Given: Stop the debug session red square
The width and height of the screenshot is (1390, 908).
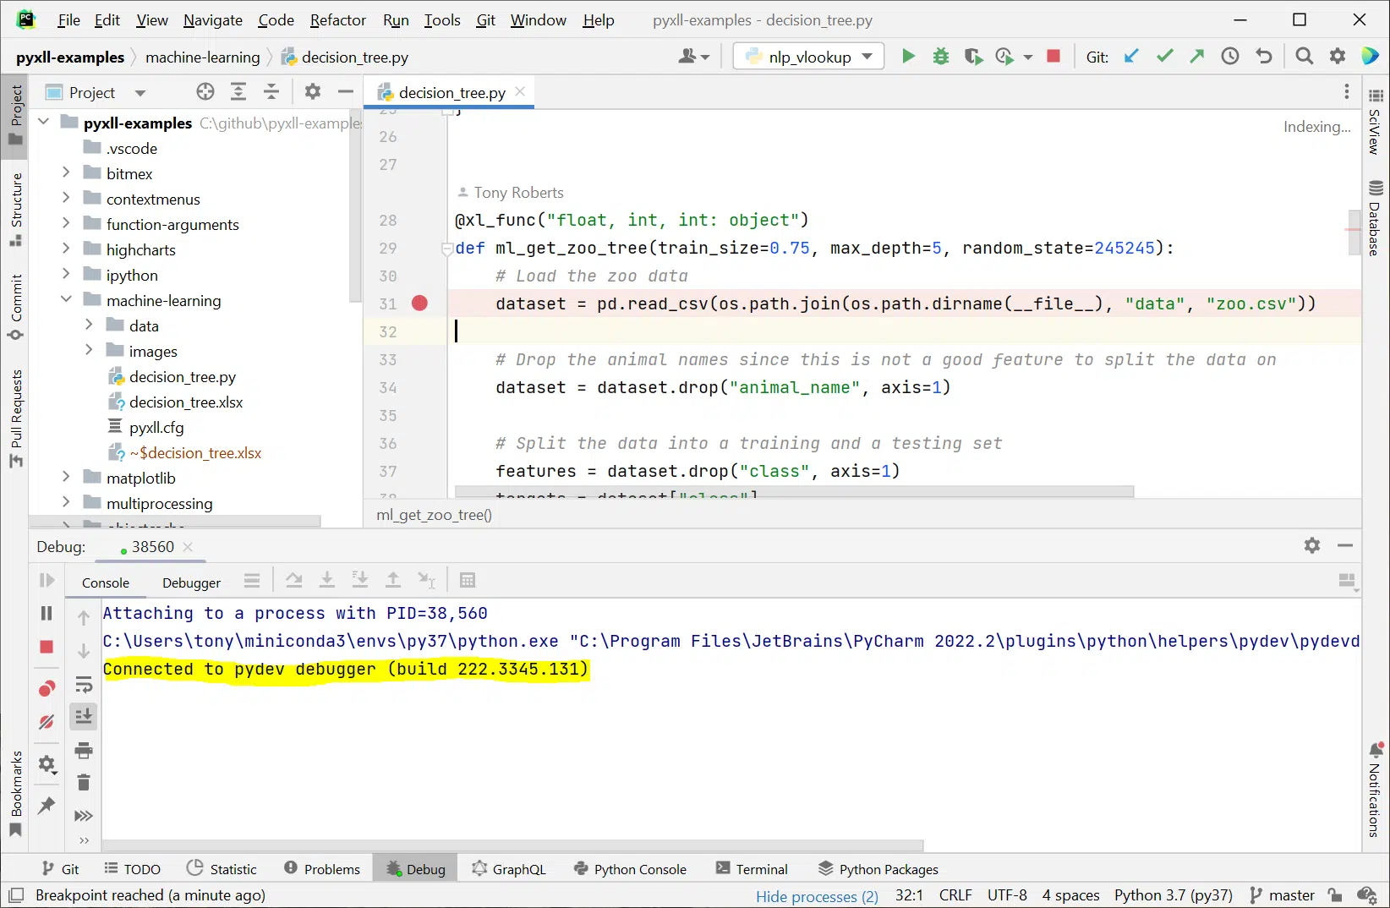Looking at the screenshot, I should click(47, 647).
